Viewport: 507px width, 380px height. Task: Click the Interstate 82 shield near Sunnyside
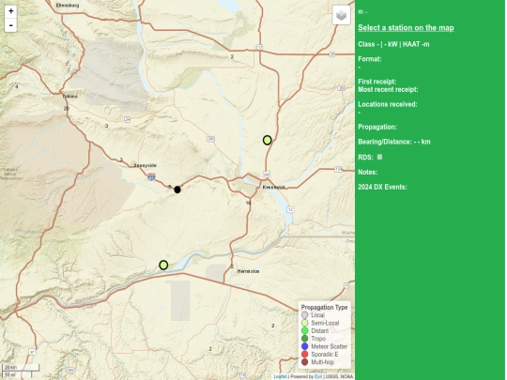(151, 176)
